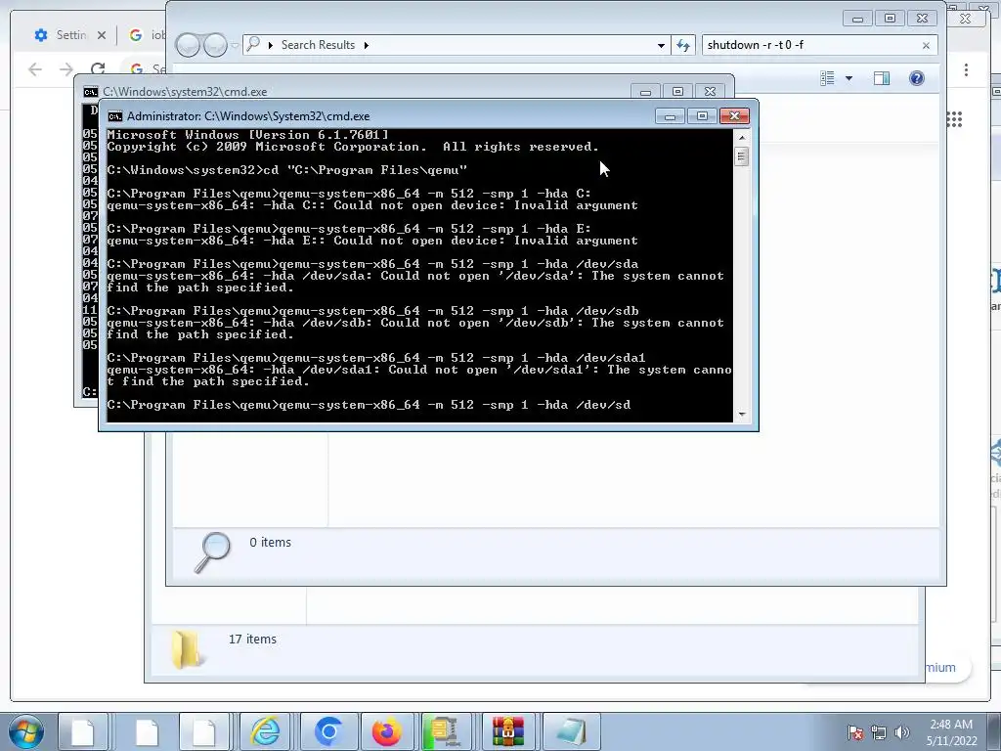Open the yellow archive app in taskbar
Screen dimensions: 1001x751
446,731
